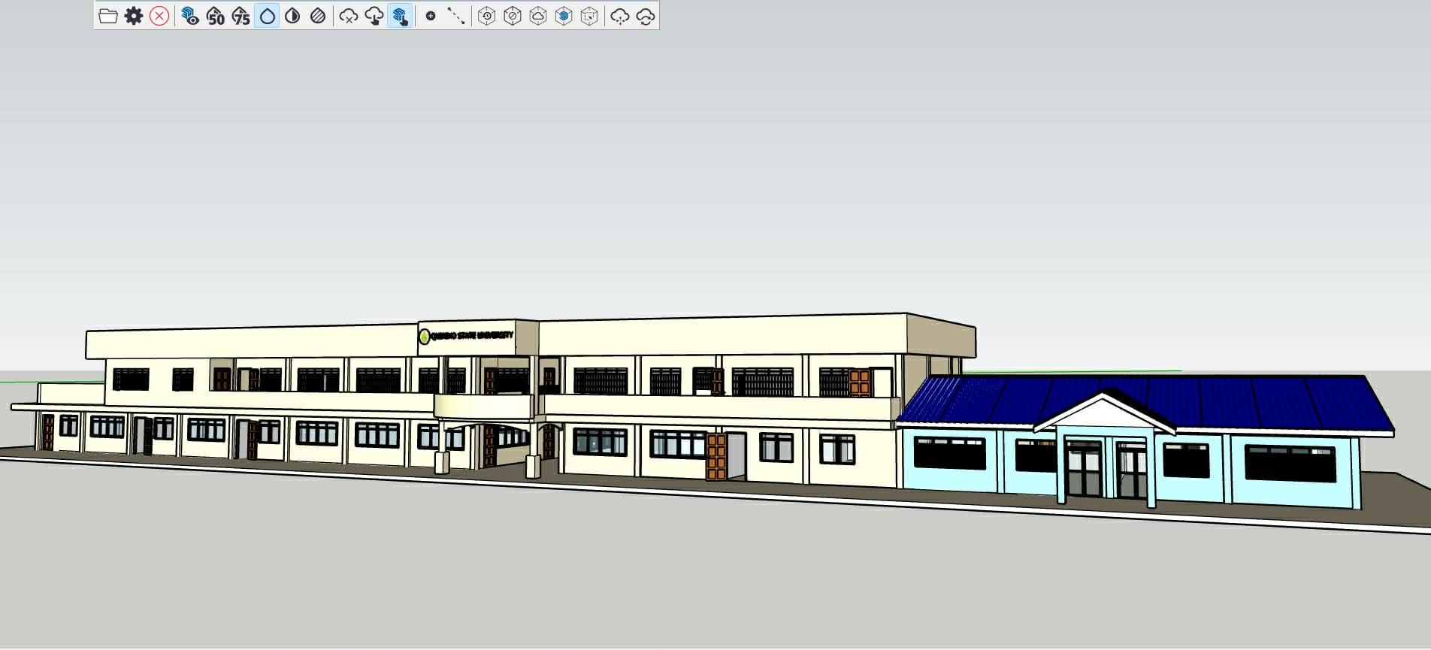Click the Quirino State University building sign
Screen dimensions: 1431x650
coord(467,335)
